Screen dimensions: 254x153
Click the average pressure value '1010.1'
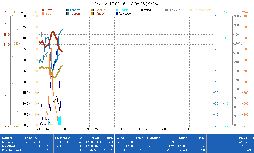tap(108, 150)
